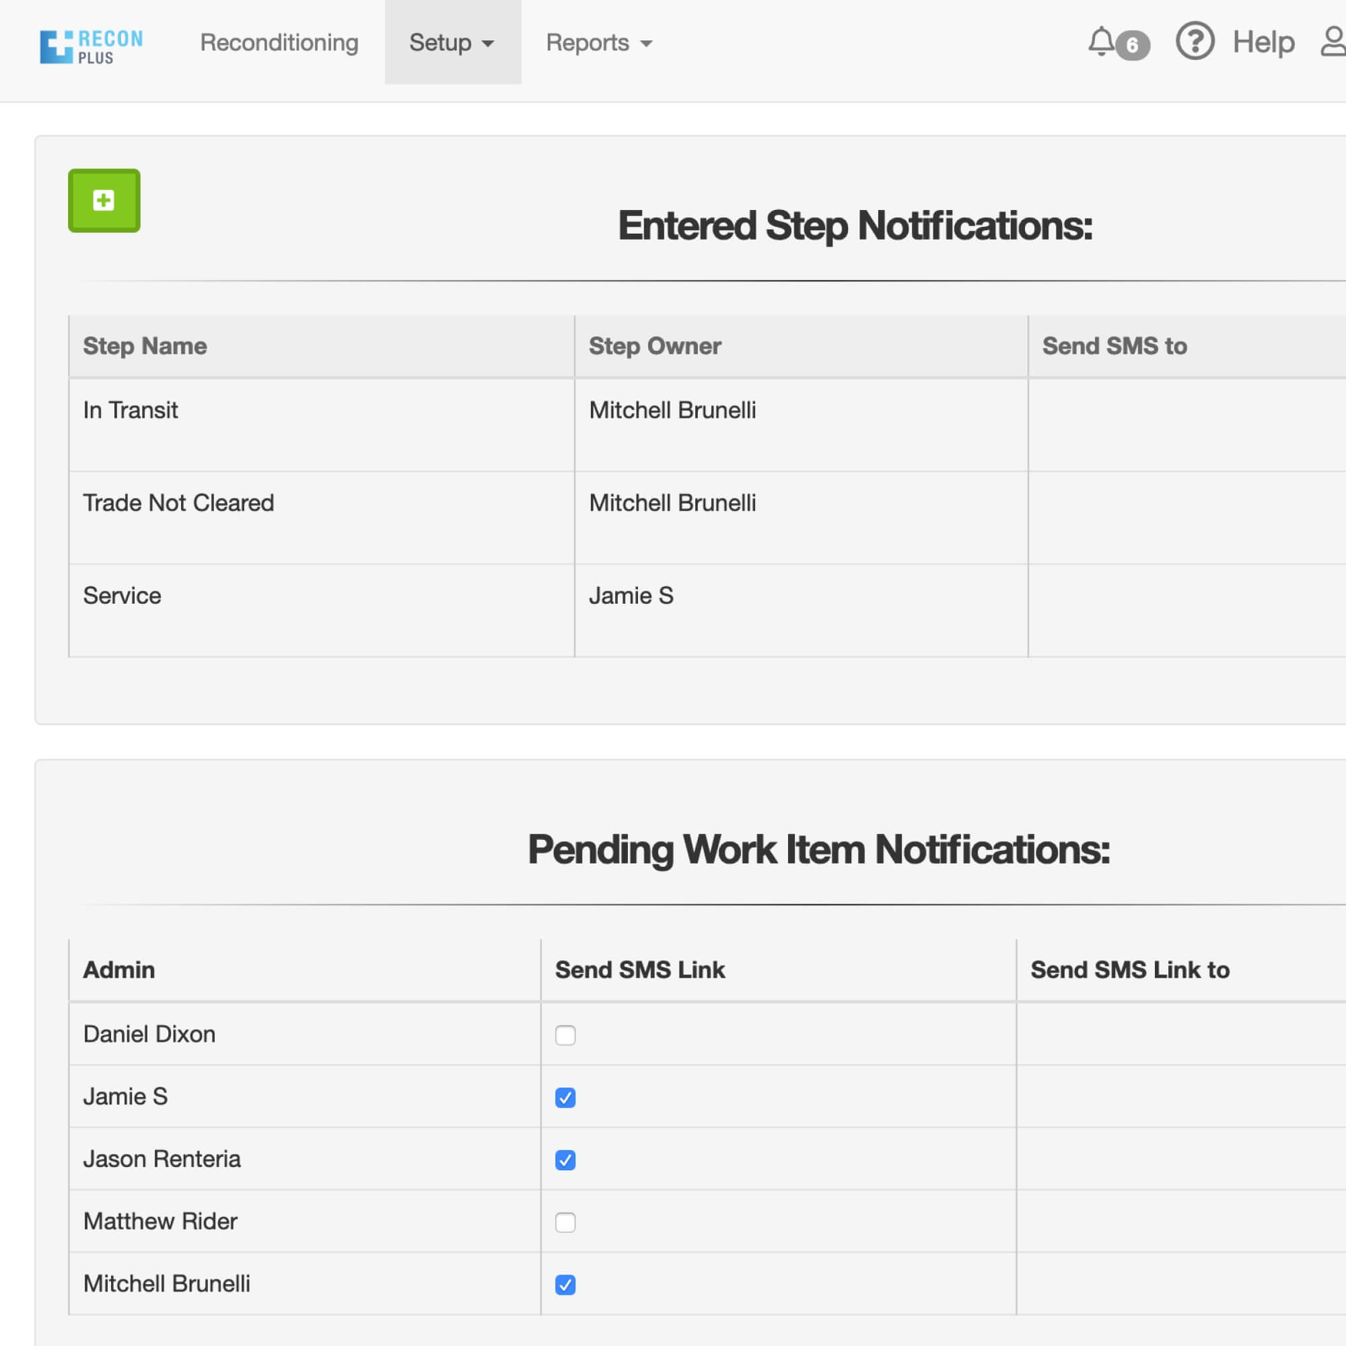Expand the Setup dropdown menu
This screenshot has width=1346, height=1346.
(452, 42)
